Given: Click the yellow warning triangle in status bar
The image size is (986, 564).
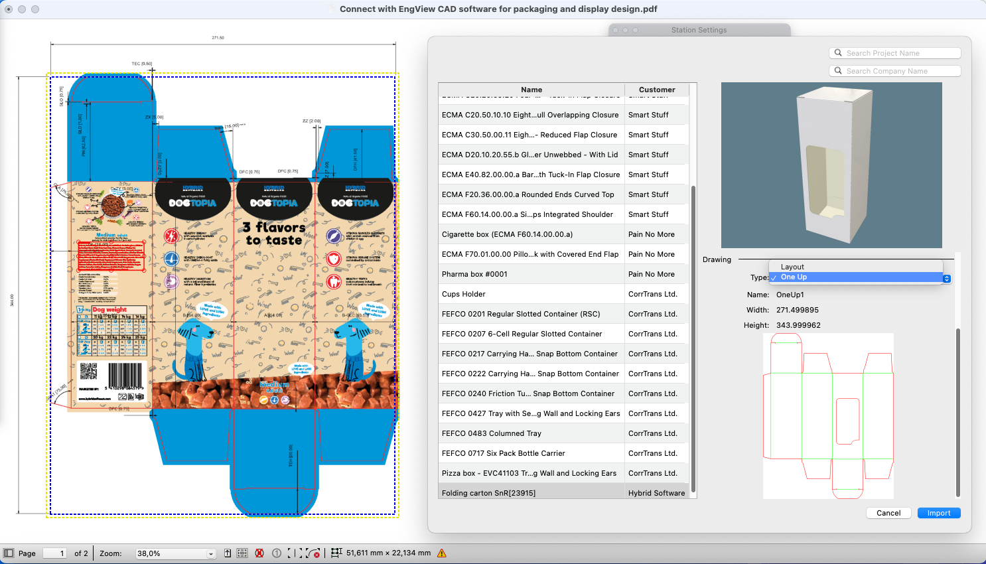Looking at the screenshot, I should (x=441, y=553).
